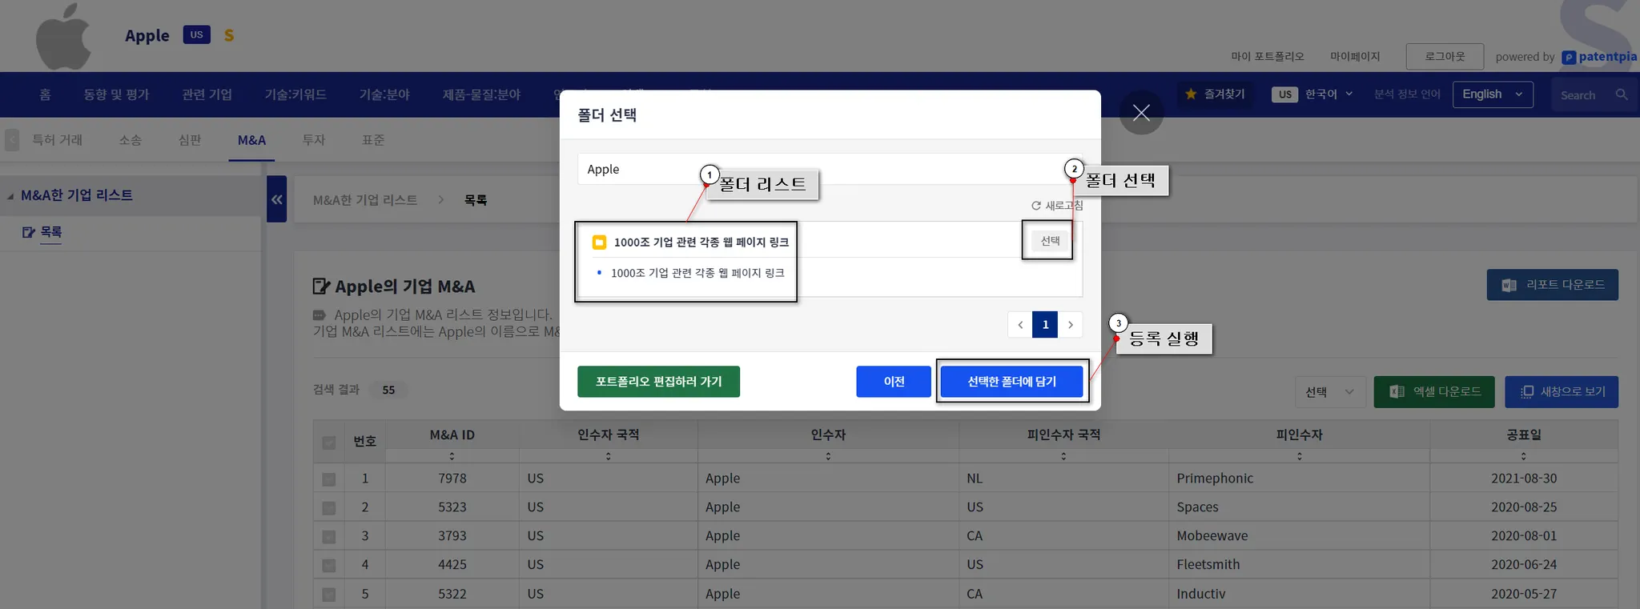Switch to the M&A tab

251,140
